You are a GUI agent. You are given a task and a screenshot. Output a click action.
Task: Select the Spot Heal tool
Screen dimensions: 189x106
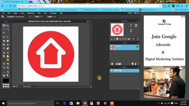coord(8,64)
